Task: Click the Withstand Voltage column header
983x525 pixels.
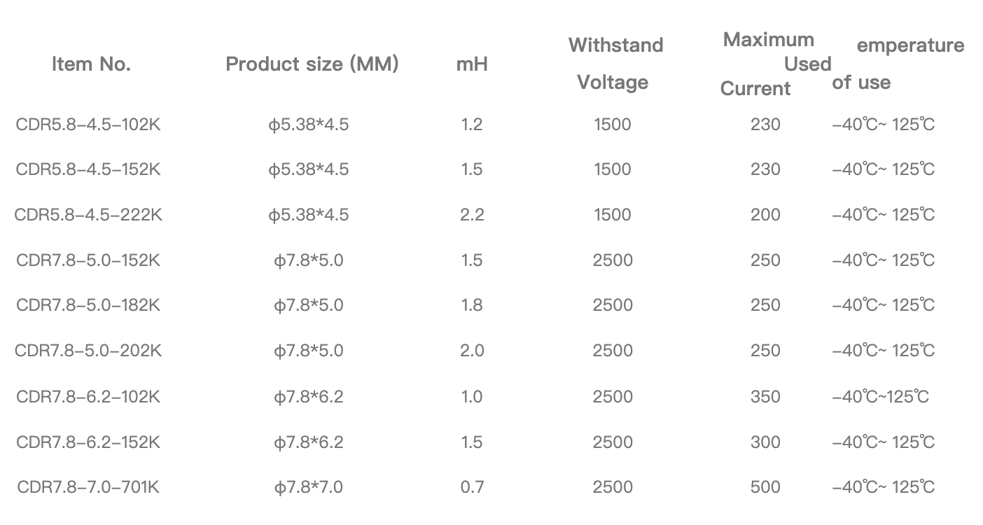Action: [x=615, y=64]
